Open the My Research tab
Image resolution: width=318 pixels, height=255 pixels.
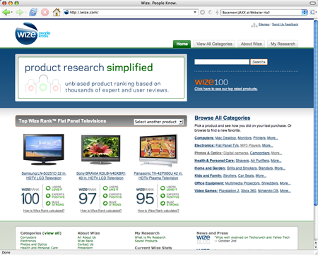tap(283, 44)
